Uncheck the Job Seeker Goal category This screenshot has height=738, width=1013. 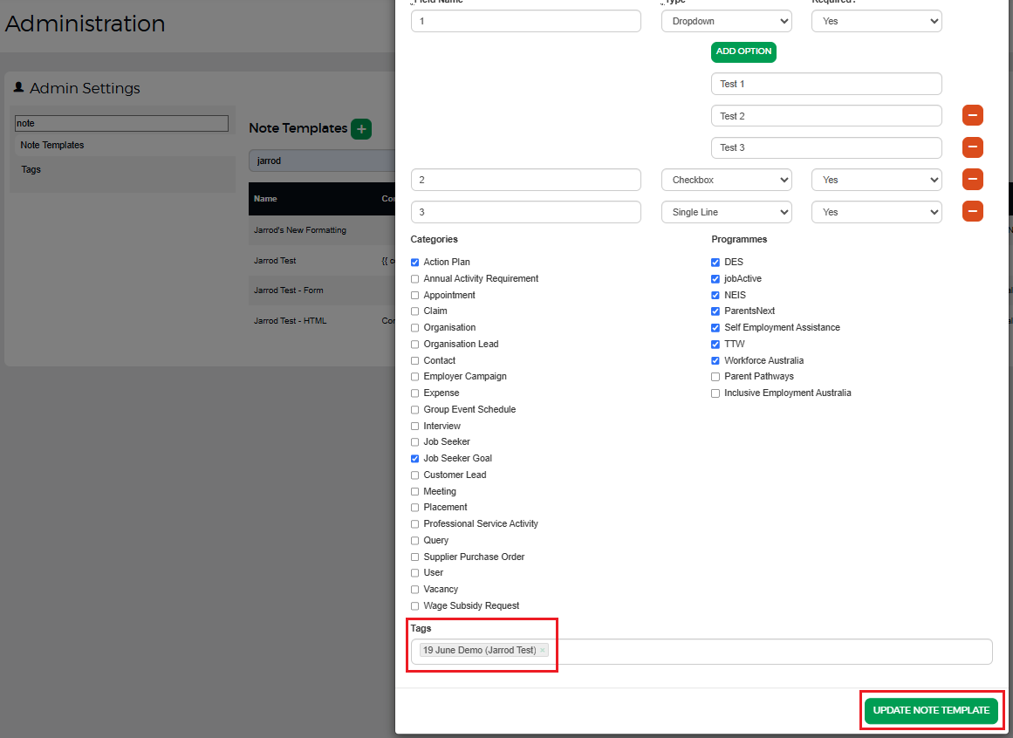click(x=414, y=459)
